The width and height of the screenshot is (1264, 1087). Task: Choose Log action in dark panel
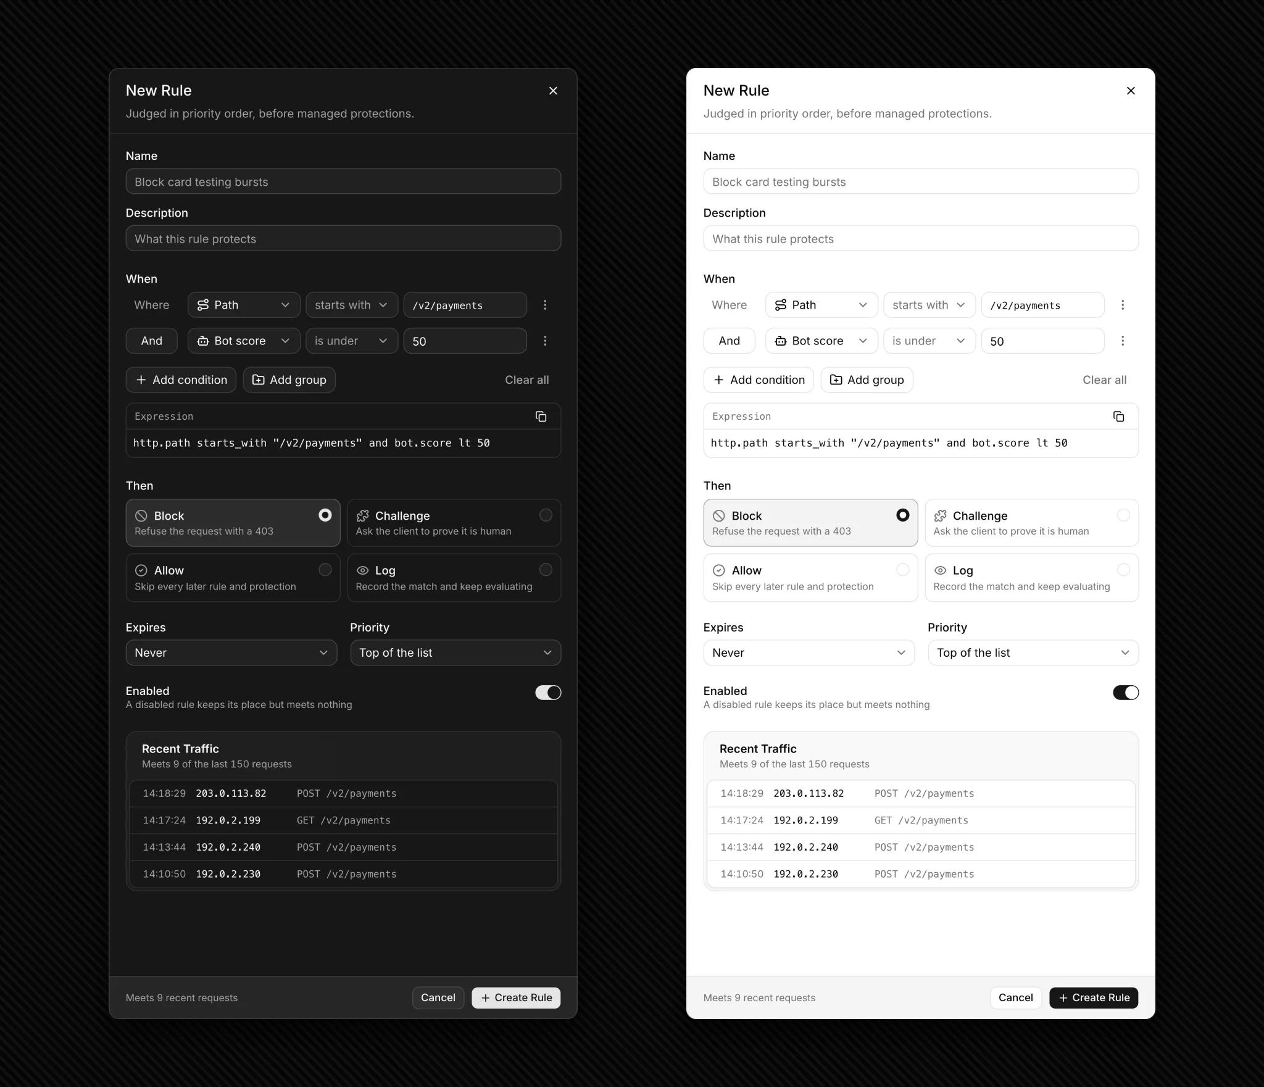pos(454,578)
